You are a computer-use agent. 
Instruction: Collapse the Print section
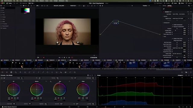point(163,37)
